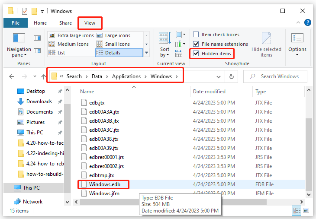The width and height of the screenshot is (316, 219).
Task: Click Size all columns to fit icon
Action: pyautogui.click(x=179, y=54)
